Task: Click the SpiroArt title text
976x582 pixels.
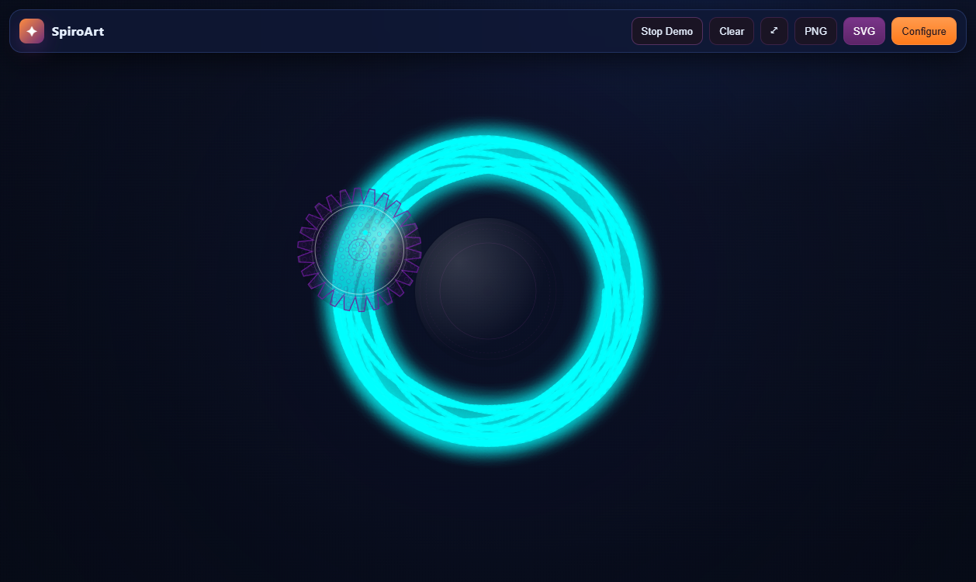Action: [x=78, y=31]
